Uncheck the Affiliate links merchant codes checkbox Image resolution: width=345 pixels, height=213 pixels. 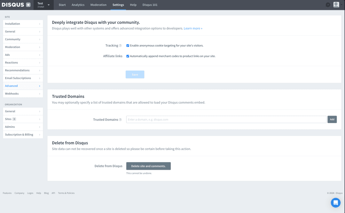(128, 56)
